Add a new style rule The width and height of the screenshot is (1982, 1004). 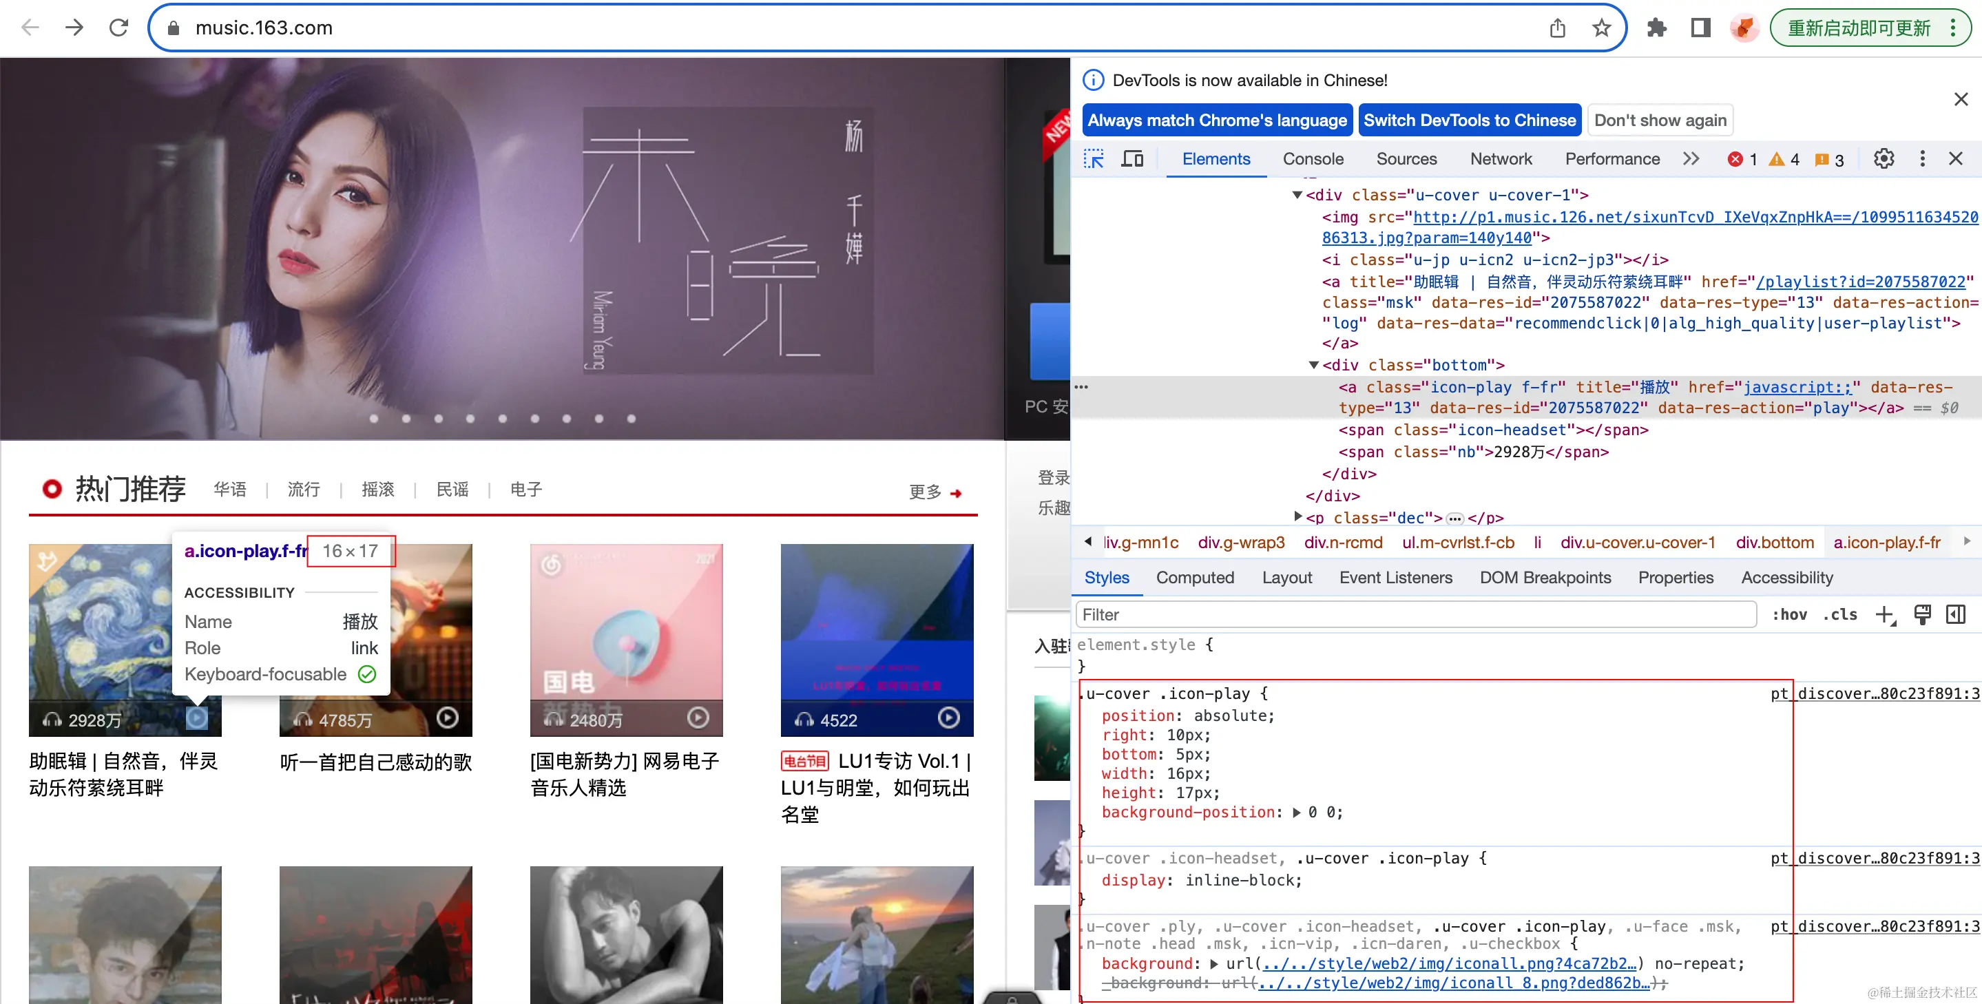[x=1885, y=615]
